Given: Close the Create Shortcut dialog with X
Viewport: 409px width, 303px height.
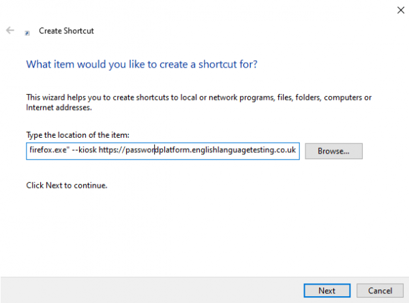Looking at the screenshot, I should click(x=401, y=10).
